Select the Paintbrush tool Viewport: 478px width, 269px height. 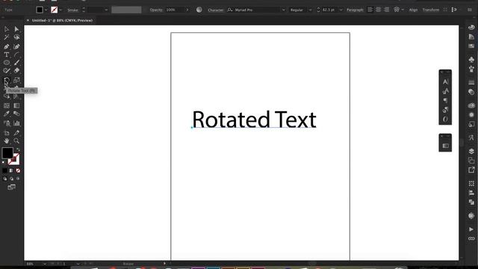coord(16,63)
